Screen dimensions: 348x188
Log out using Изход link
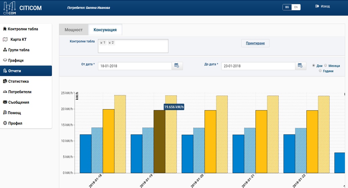point(323,6)
